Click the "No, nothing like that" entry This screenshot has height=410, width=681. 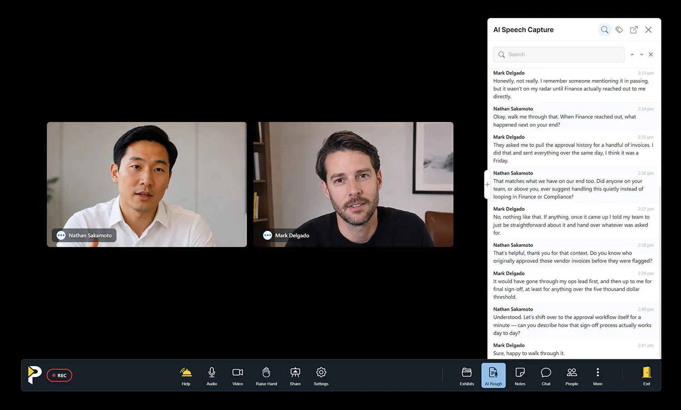tap(573, 221)
